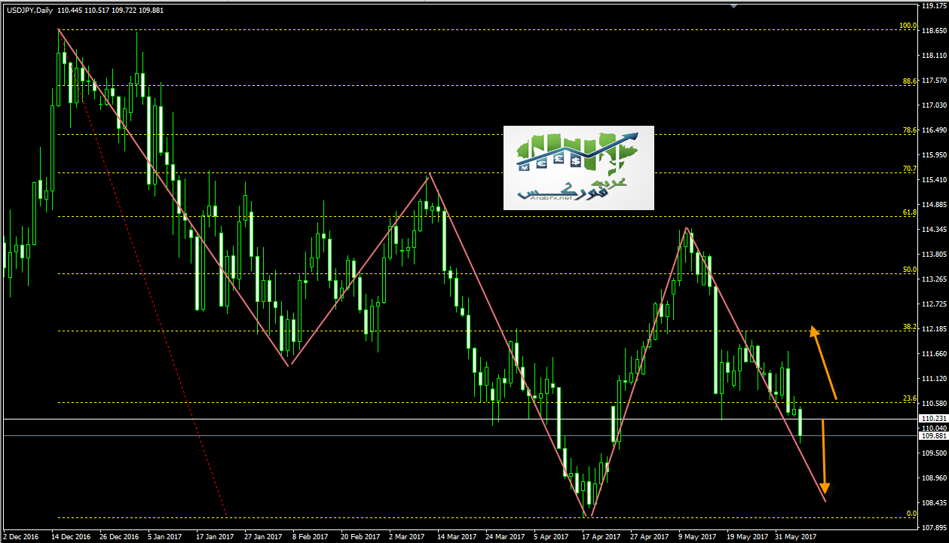The width and height of the screenshot is (949, 543).
Task: Click the 14 Mar 2017 date label
Action: coord(457,537)
